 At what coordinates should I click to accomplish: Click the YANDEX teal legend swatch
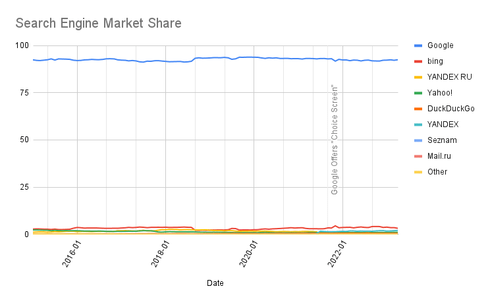point(417,124)
